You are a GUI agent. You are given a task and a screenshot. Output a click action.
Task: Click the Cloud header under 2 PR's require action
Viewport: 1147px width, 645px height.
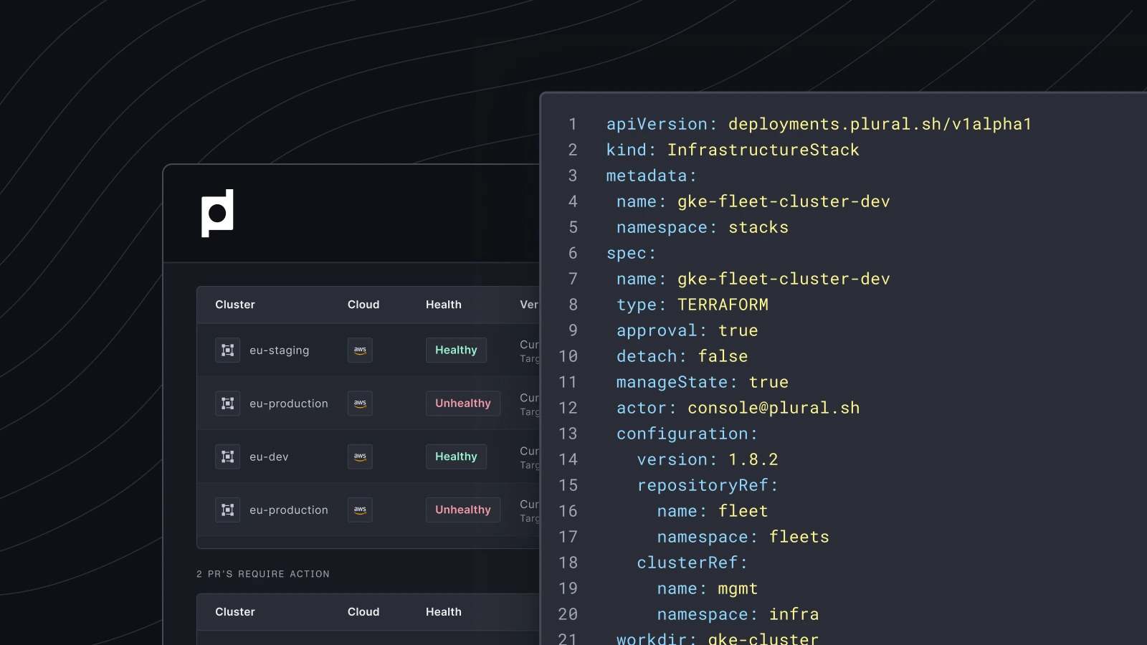point(363,612)
